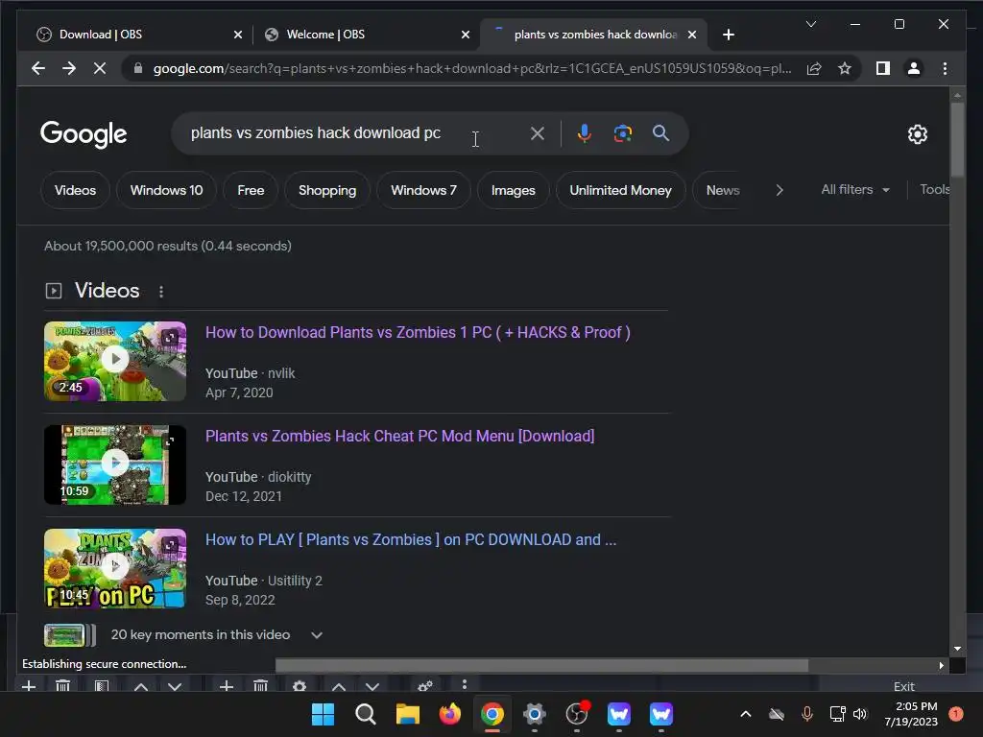The width and height of the screenshot is (983, 737).
Task: Open How to PLAY Plants vs Zombies on PC link
Action: click(x=411, y=539)
